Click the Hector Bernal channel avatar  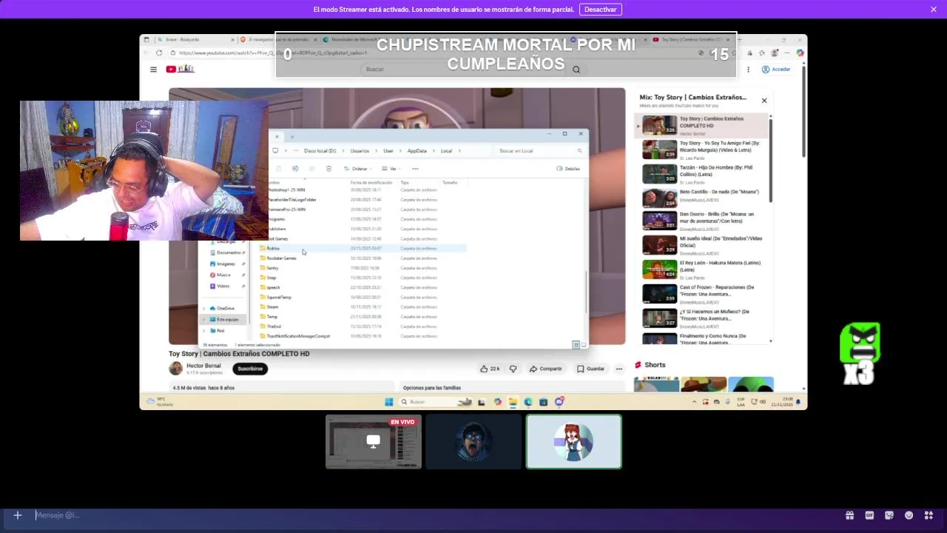175,369
